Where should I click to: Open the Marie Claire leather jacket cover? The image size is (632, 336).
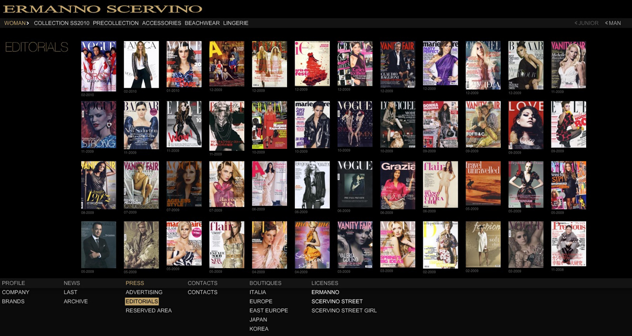tap(312, 124)
